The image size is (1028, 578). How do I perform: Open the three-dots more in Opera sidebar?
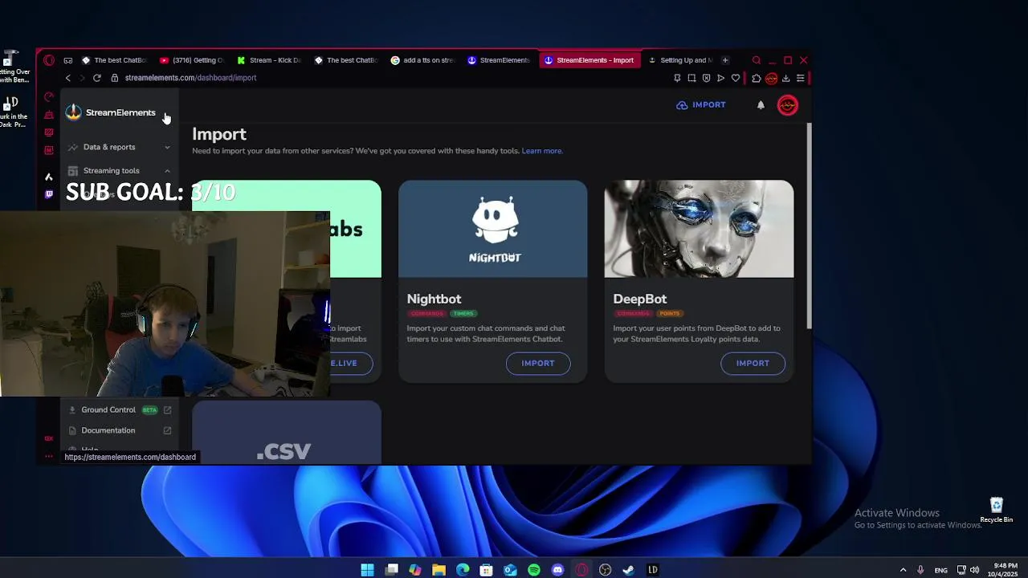pos(49,456)
